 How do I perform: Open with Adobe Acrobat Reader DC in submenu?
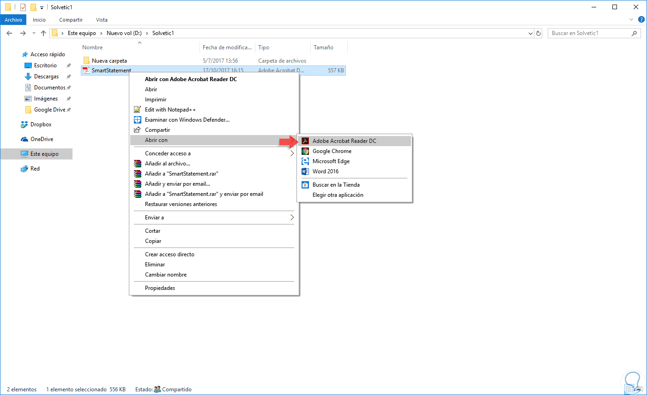point(355,141)
